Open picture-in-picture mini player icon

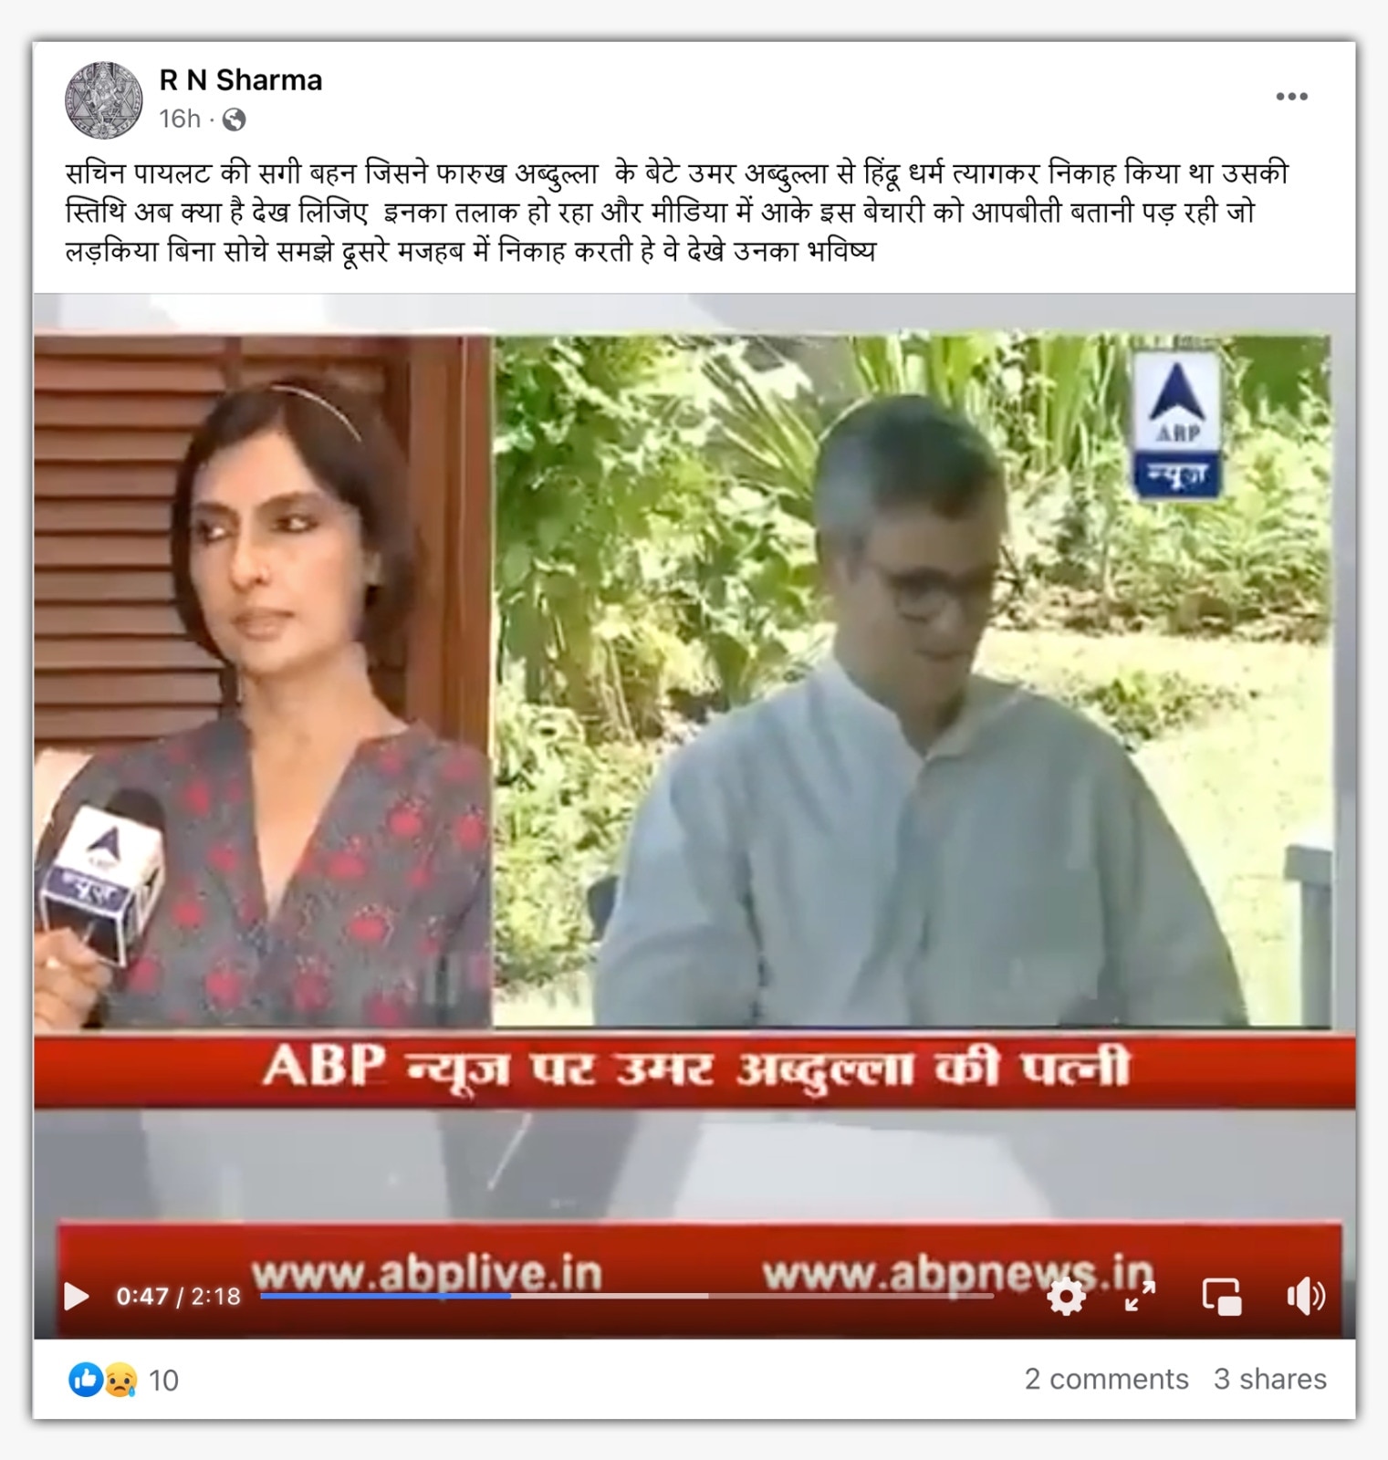tap(1222, 1296)
